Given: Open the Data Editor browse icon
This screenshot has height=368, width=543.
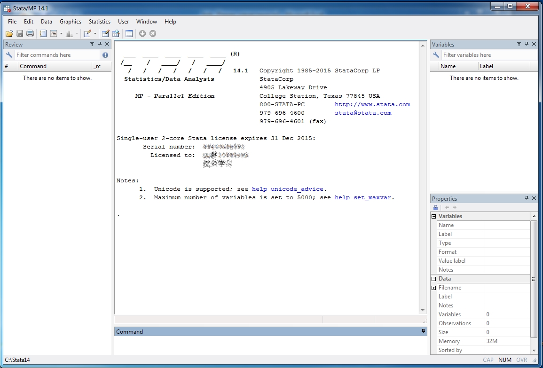Looking at the screenshot, I should pos(116,33).
